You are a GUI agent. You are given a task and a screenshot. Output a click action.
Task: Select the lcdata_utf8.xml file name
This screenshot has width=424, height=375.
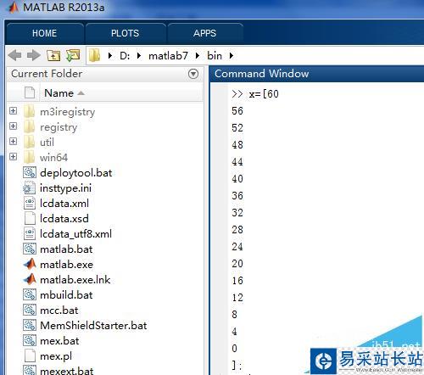tap(75, 234)
